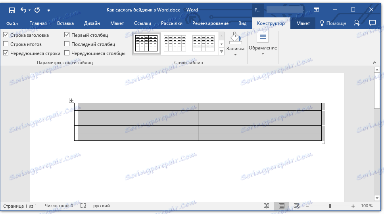This screenshot has height=214, width=384.
Task: Click the first row left table cell
Action: click(136, 107)
